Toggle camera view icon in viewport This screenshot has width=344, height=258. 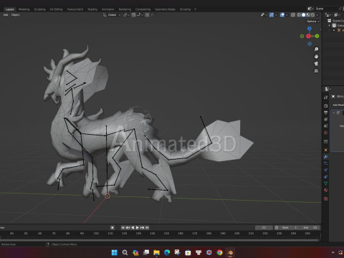click(316, 64)
